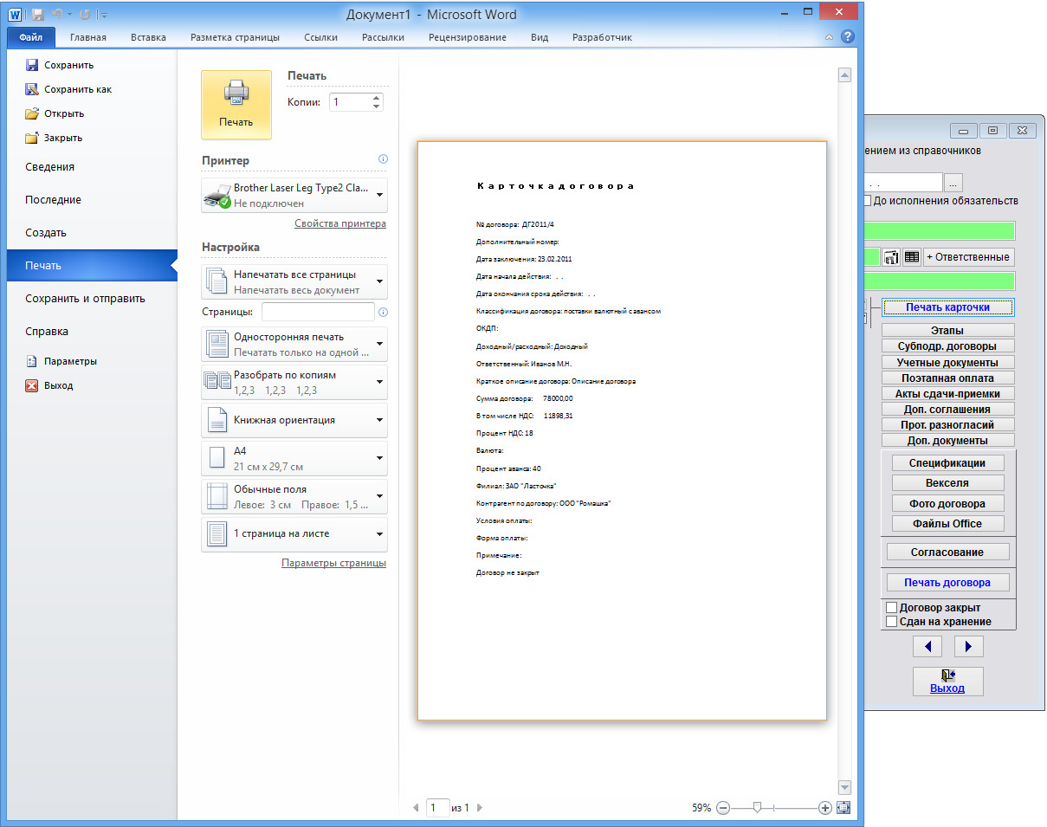Open the Обычные поля margins dropdown
The image size is (1047, 827).
294,497
